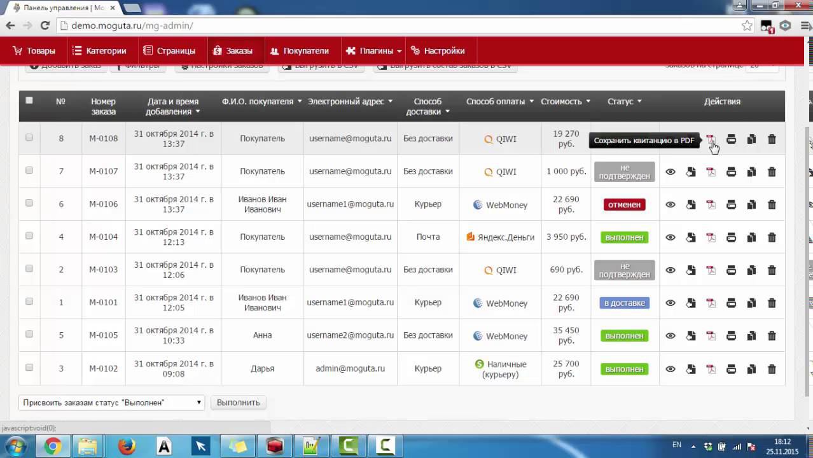Image resolution: width=813 pixels, height=458 pixels.
Task: Bookmark page with the star icon
Action: [x=747, y=25]
